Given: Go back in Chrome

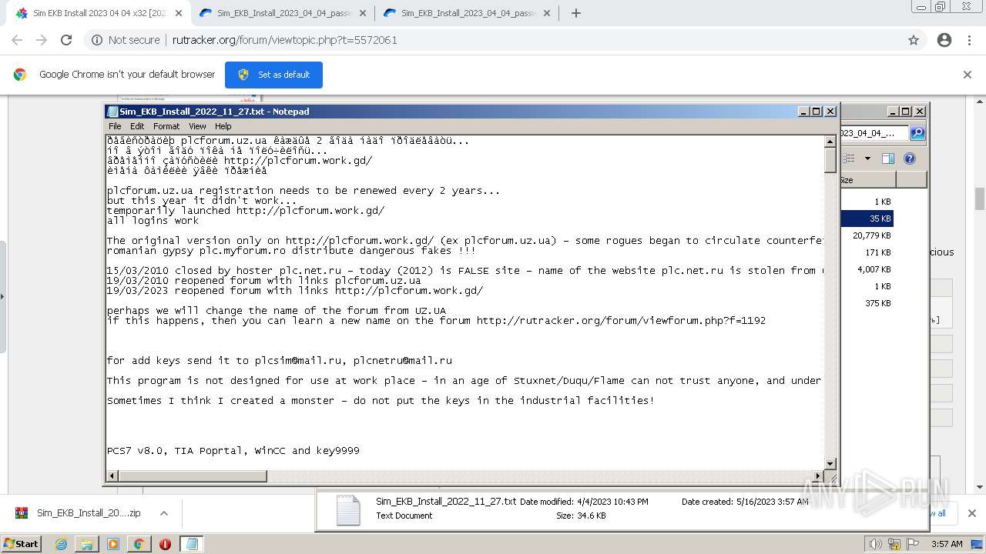Looking at the screenshot, I should [17, 40].
